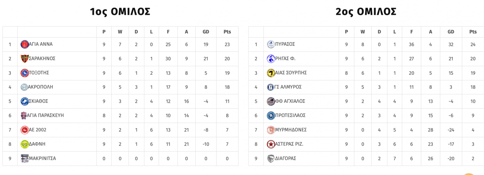This screenshot has height=175, width=484.
Task: Select the ΑΣΤΕΡΑΣ ΡΙΖ. red star logo
Action: click(x=271, y=144)
